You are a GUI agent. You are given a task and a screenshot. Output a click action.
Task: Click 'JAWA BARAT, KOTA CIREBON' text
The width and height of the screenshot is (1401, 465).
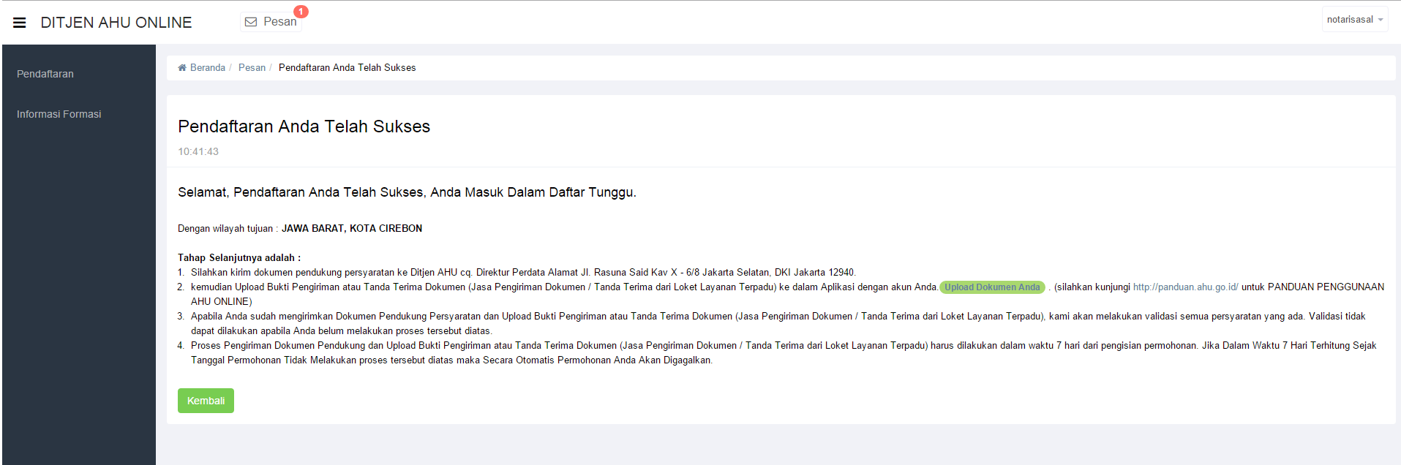[x=352, y=229]
